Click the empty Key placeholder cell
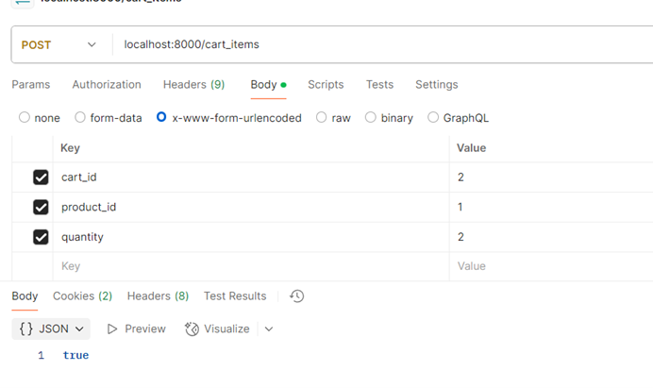 pos(245,267)
